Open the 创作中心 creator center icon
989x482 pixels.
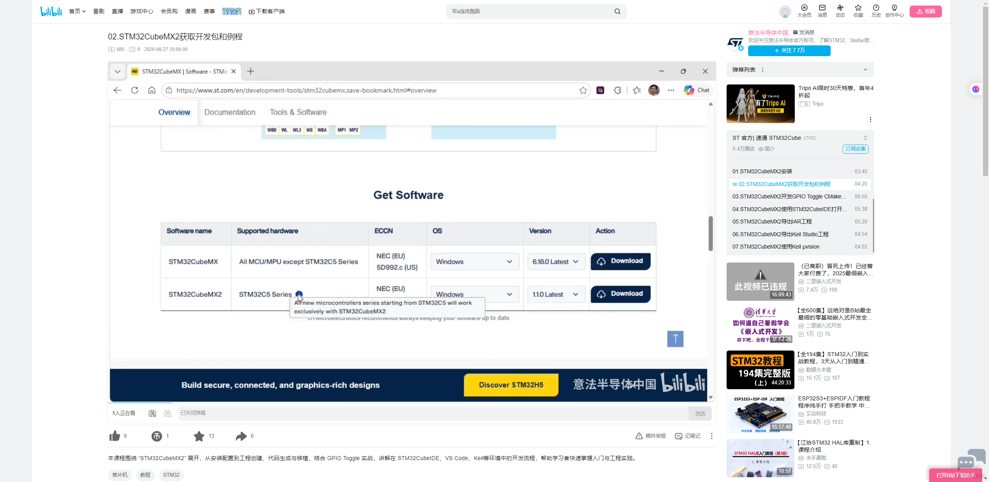pos(894,11)
